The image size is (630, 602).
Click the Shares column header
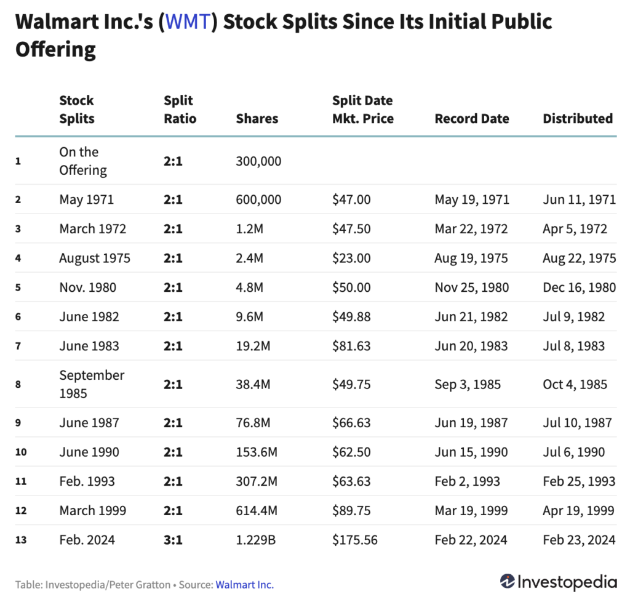[257, 119]
